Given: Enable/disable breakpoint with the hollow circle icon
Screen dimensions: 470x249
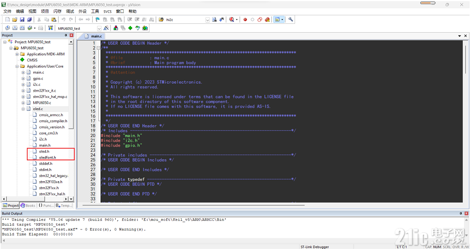Looking at the screenshot, I should pos(253,19).
